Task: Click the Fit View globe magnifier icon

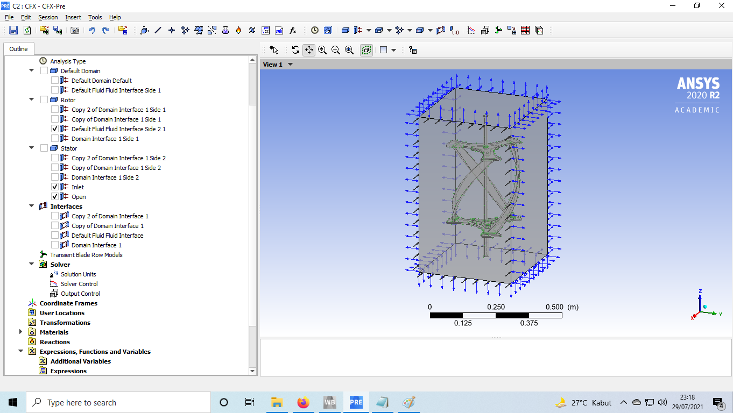Action: 349,49
